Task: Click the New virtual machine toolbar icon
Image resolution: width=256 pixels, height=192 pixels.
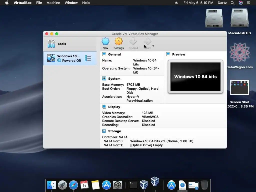Action: click(105, 41)
